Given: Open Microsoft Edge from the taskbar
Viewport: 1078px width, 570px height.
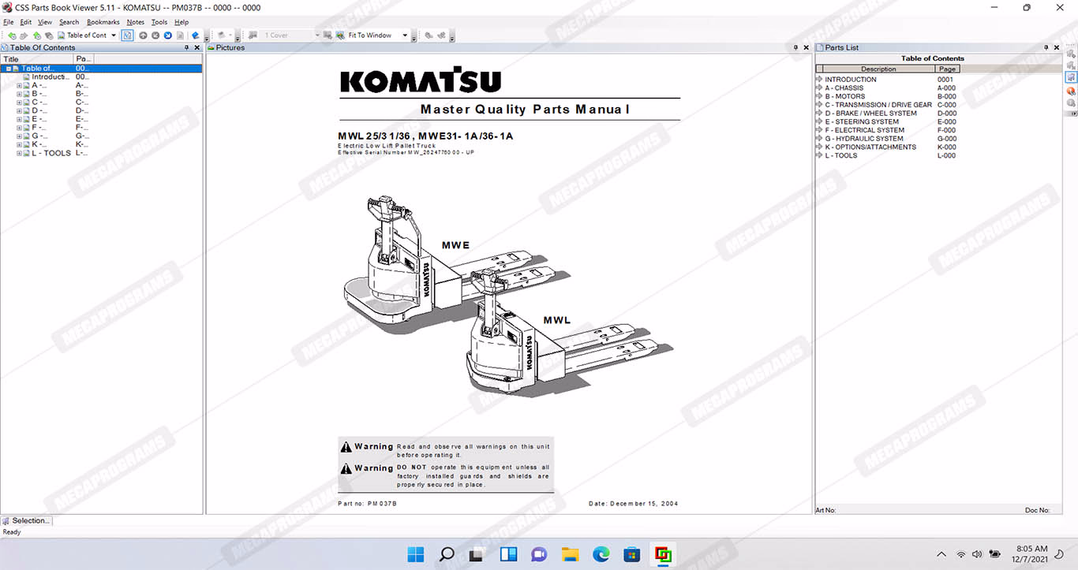Looking at the screenshot, I should (601, 554).
